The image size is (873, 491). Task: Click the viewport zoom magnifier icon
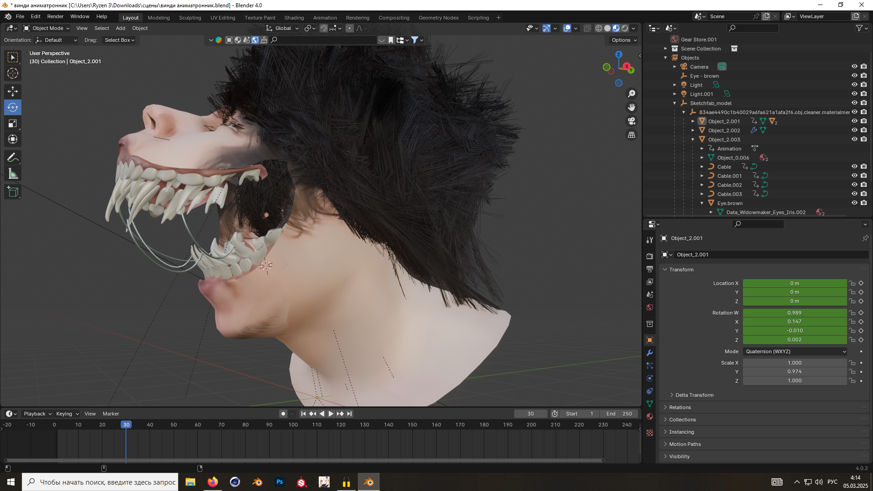coord(632,94)
